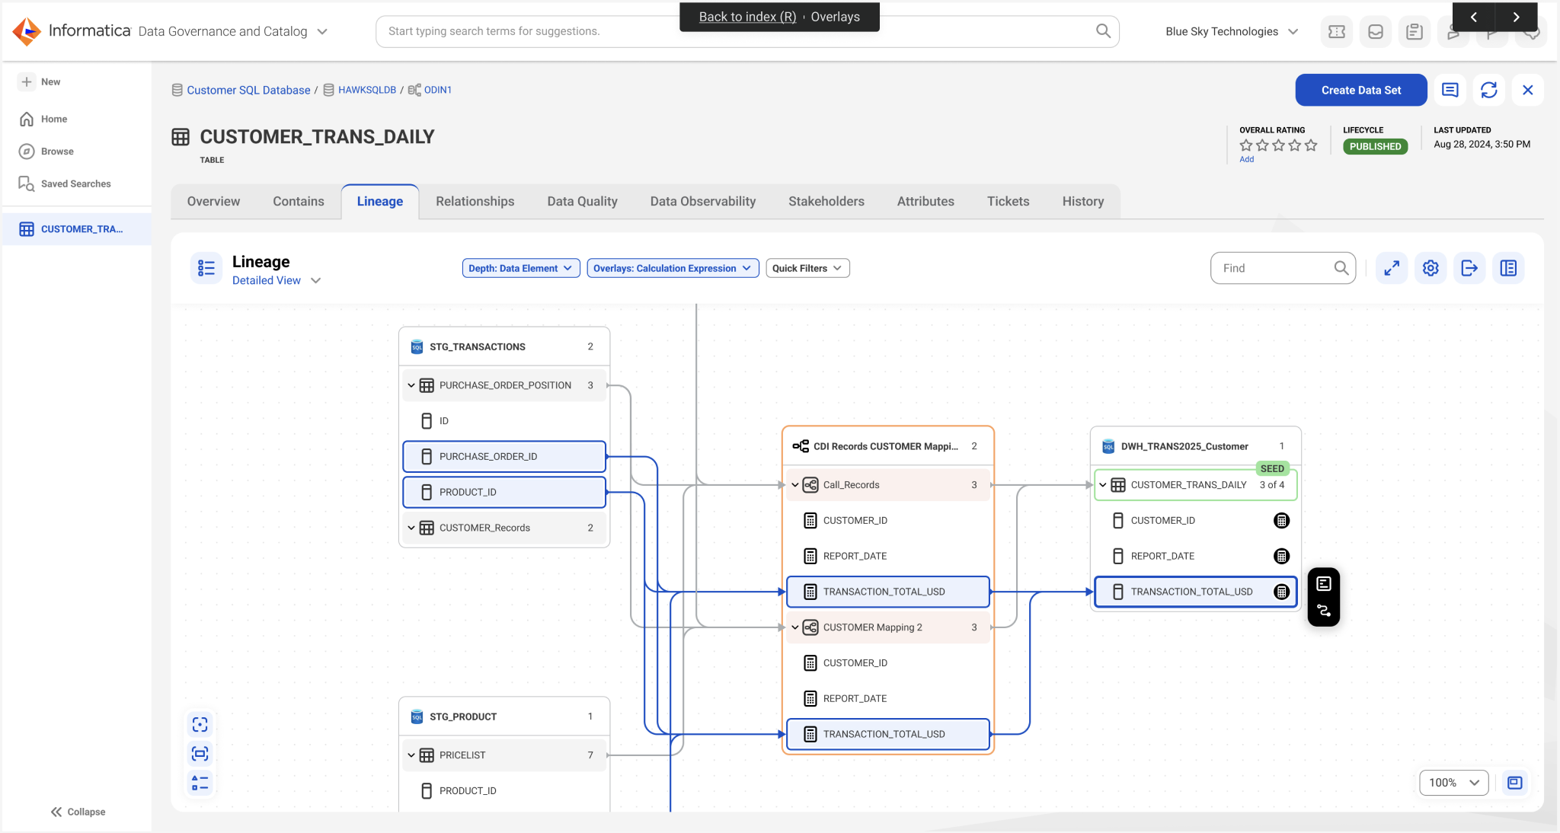Screen dimensions: 1560x833
Task: Click the Informatica logo icon
Action: (x=27, y=31)
